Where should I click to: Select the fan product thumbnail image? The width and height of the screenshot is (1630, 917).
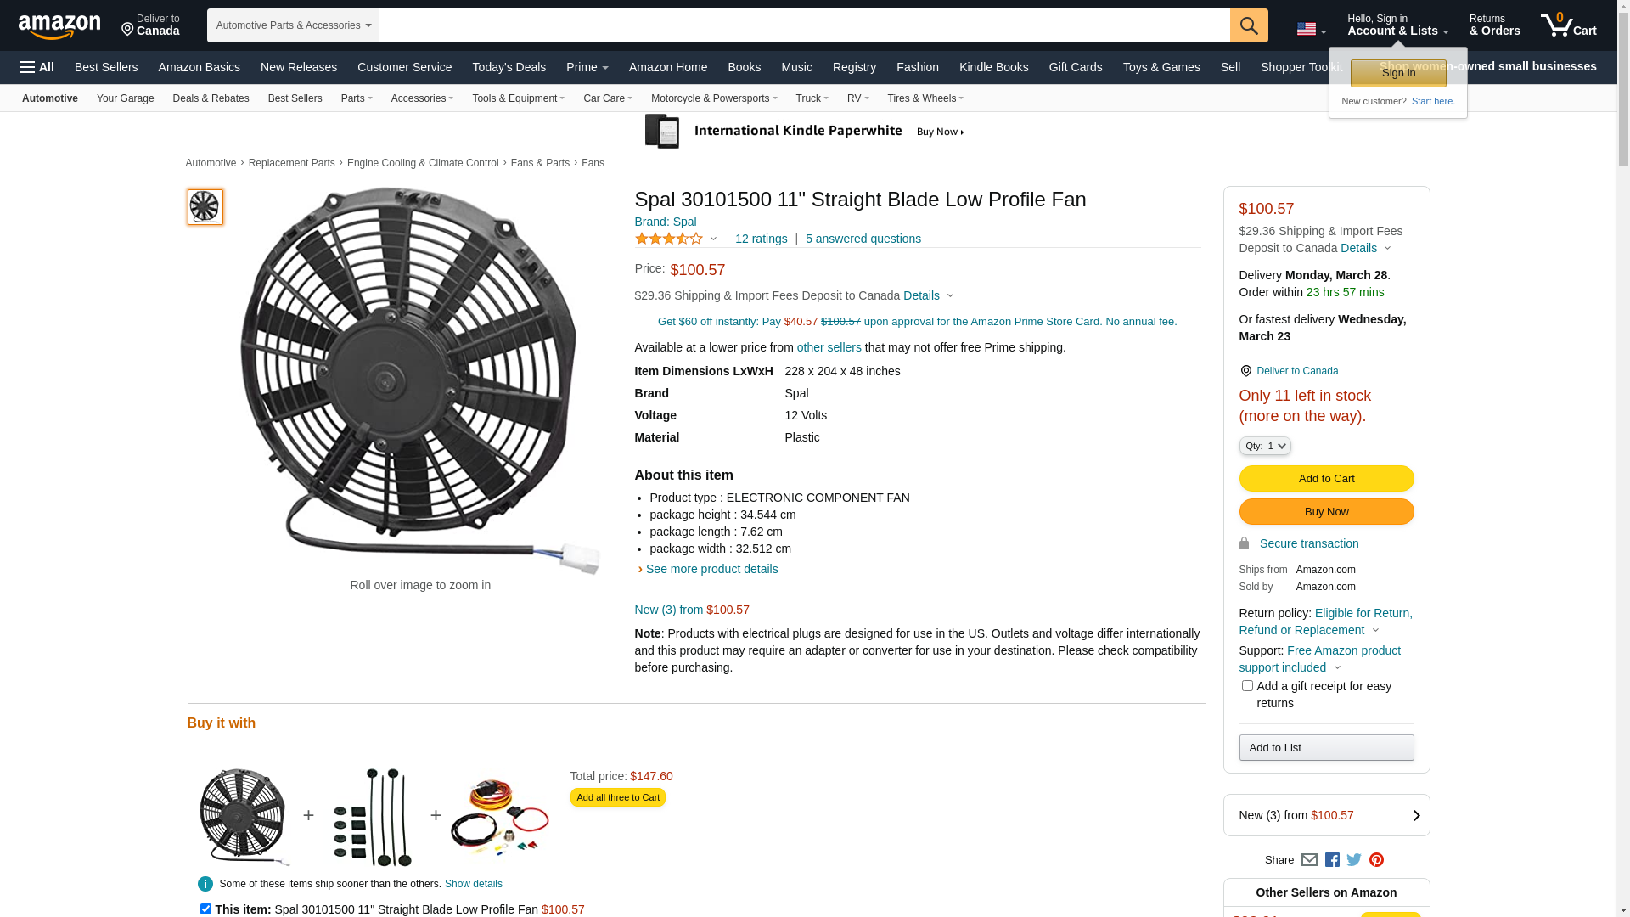click(205, 207)
